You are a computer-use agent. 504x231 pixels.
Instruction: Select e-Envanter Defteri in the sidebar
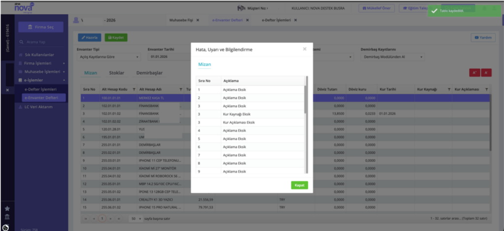pos(44,97)
